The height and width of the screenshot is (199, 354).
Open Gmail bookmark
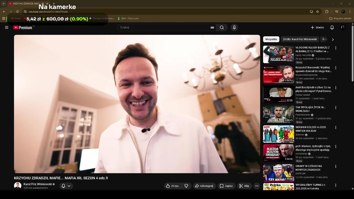15,19
